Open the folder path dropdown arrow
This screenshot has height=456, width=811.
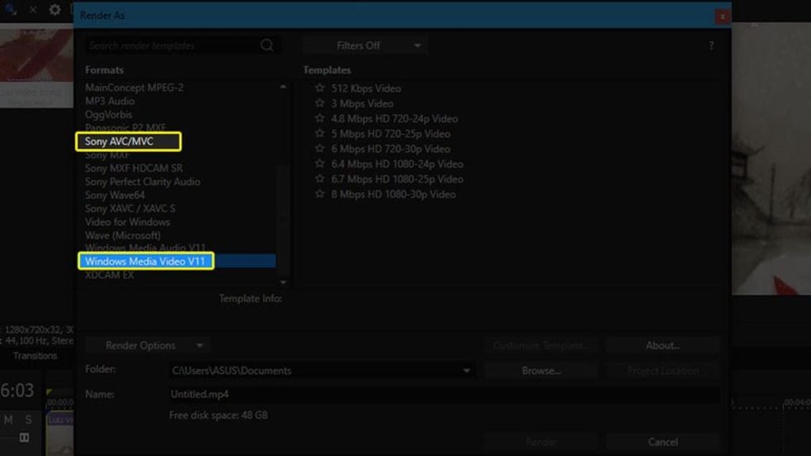point(467,370)
